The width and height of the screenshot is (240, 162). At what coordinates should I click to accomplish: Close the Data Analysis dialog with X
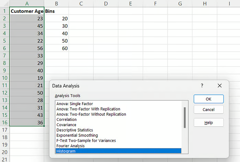219,85
